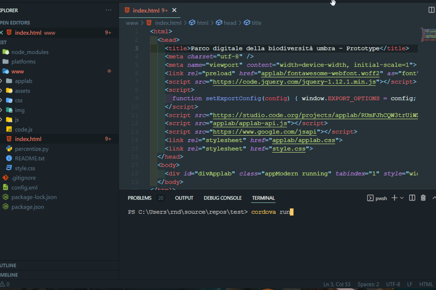Open Explorer views and more actions ellipsis
The image size is (436, 290).
pos(108,10)
